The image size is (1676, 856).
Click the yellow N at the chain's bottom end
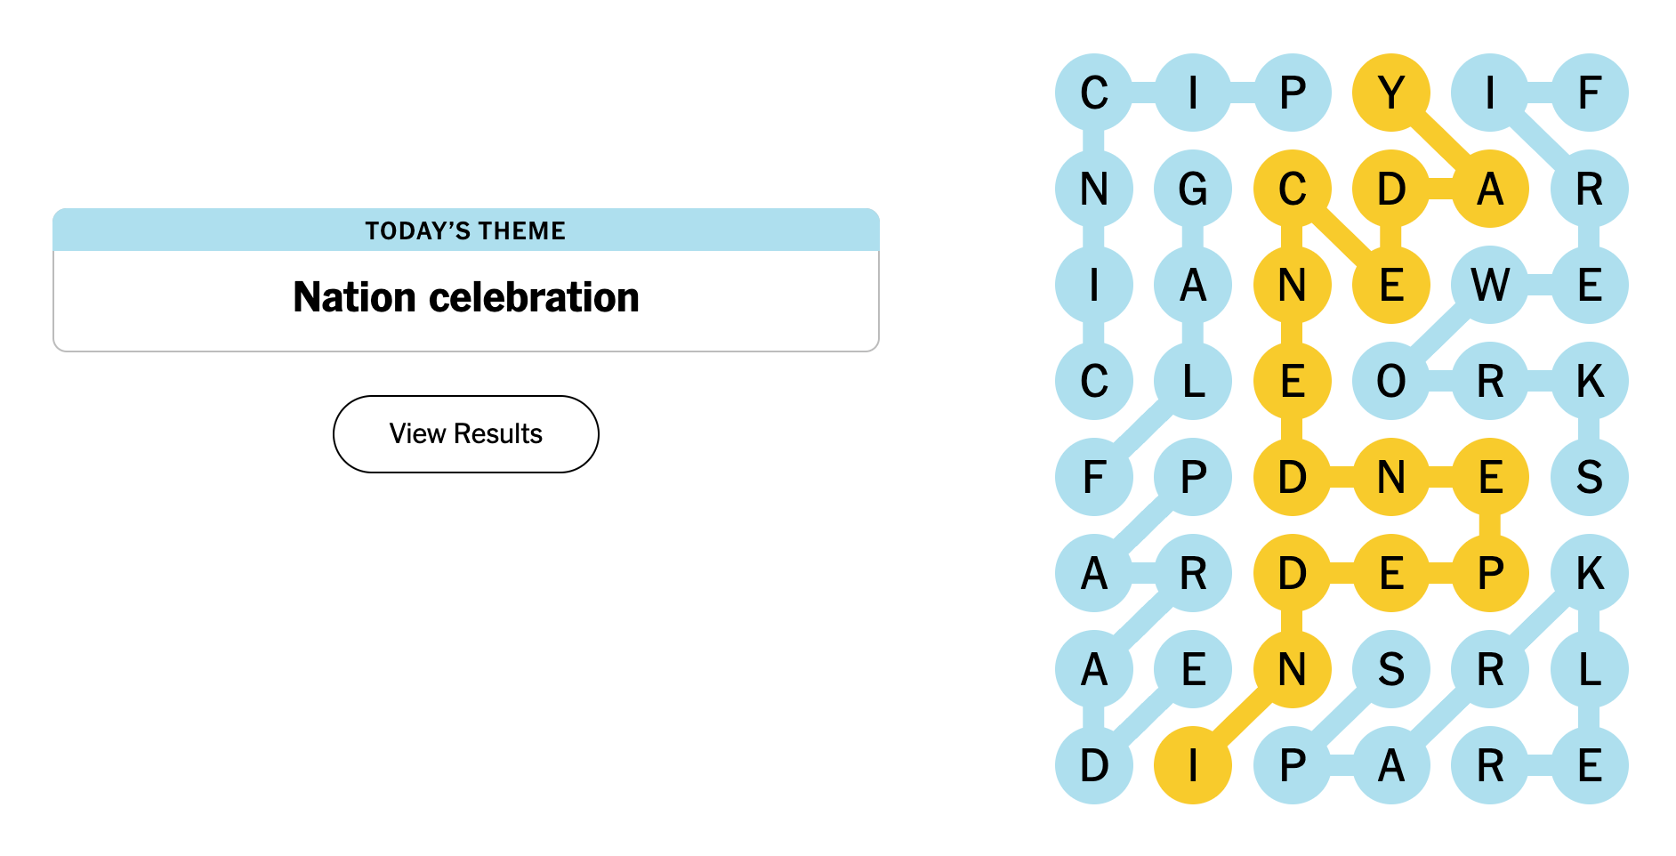coord(1293,668)
